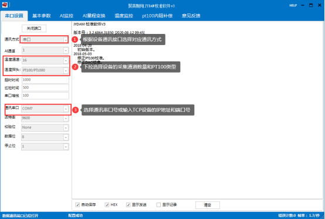Viewport: 325px width, 219px height.
Task: Click the '配置成功' status bar text
Action: point(76,215)
